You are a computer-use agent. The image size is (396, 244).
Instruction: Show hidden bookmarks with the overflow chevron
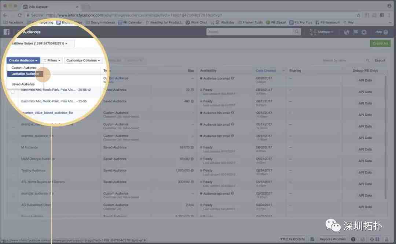(x=390, y=22)
